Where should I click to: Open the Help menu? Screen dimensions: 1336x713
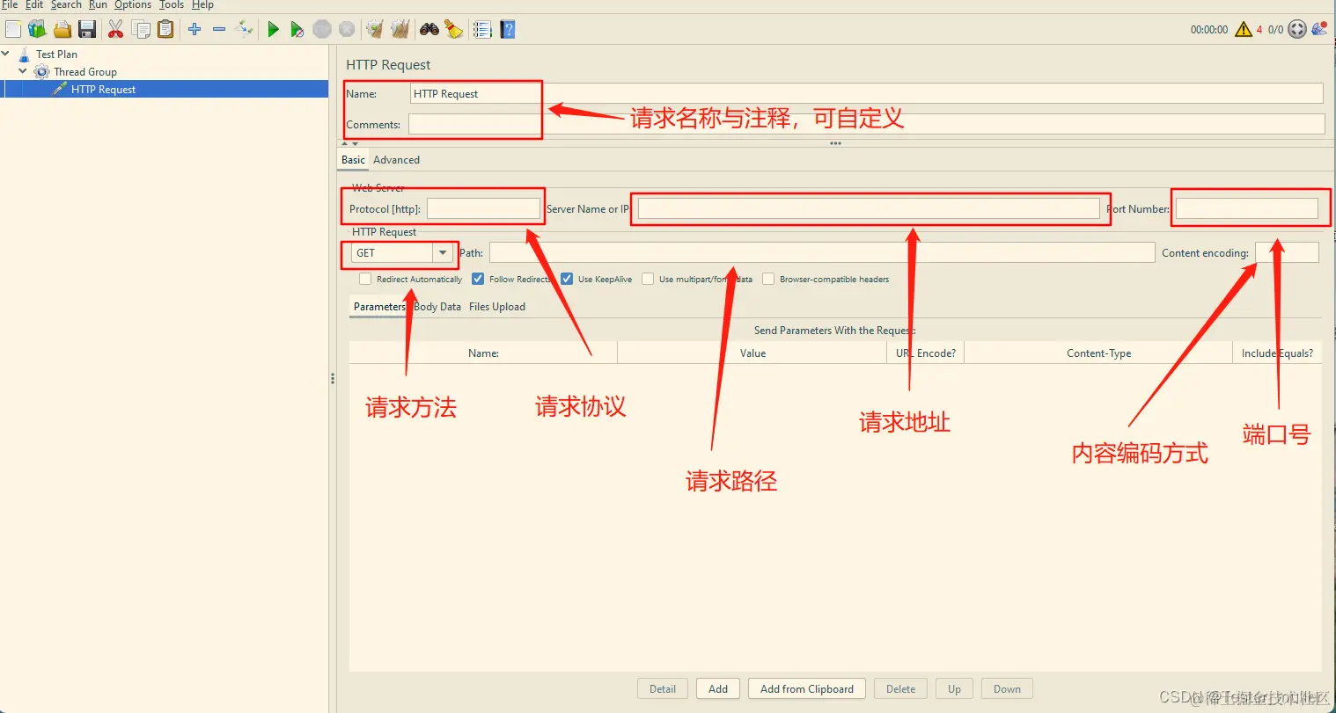[202, 4]
